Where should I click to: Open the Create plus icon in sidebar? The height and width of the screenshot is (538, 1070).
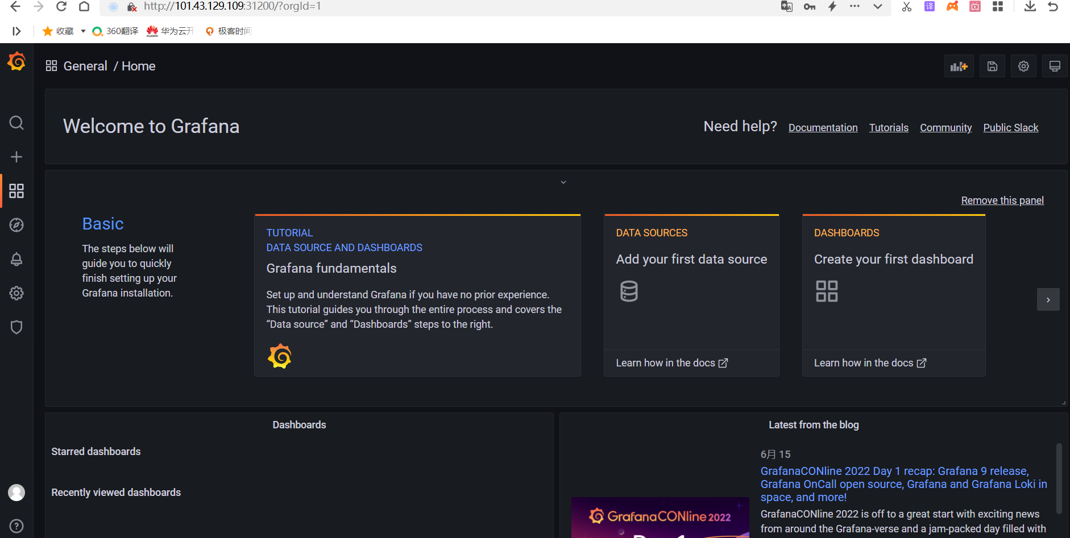(x=16, y=157)
